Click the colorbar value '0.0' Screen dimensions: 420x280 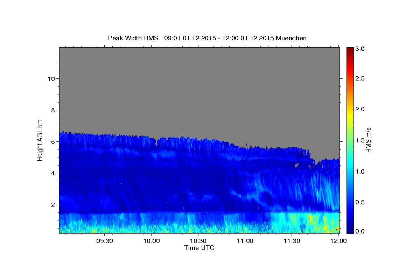(x=360, y=231)
